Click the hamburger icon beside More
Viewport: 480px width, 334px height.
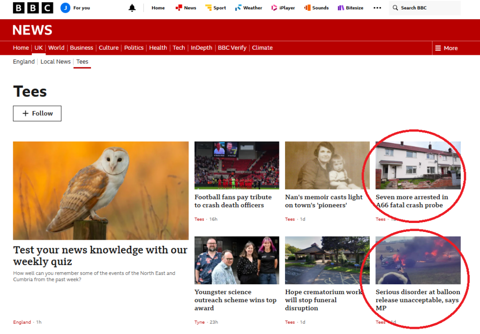pyautogui.click(x=438, y=48)
